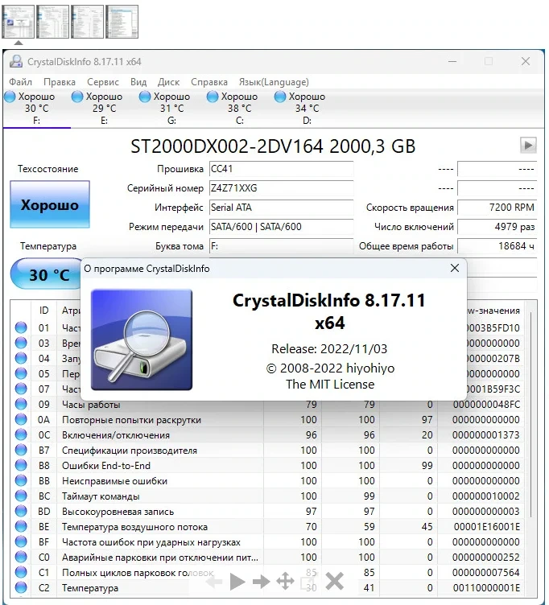Click the 4979 раз power-on count value
Viewport: 549px width, 605px height.
[497, 227]
